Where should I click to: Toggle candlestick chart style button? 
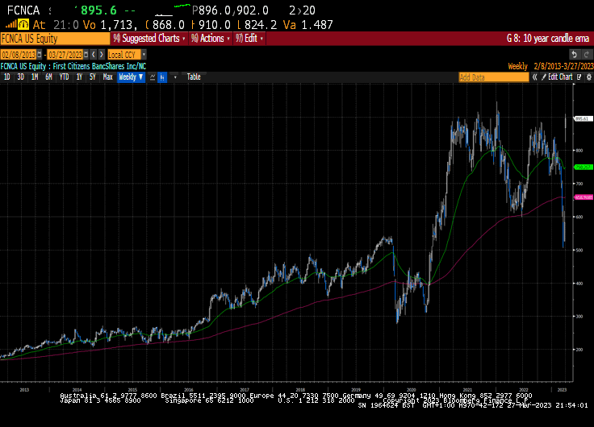pyautogui.click(x=162, y=77)
